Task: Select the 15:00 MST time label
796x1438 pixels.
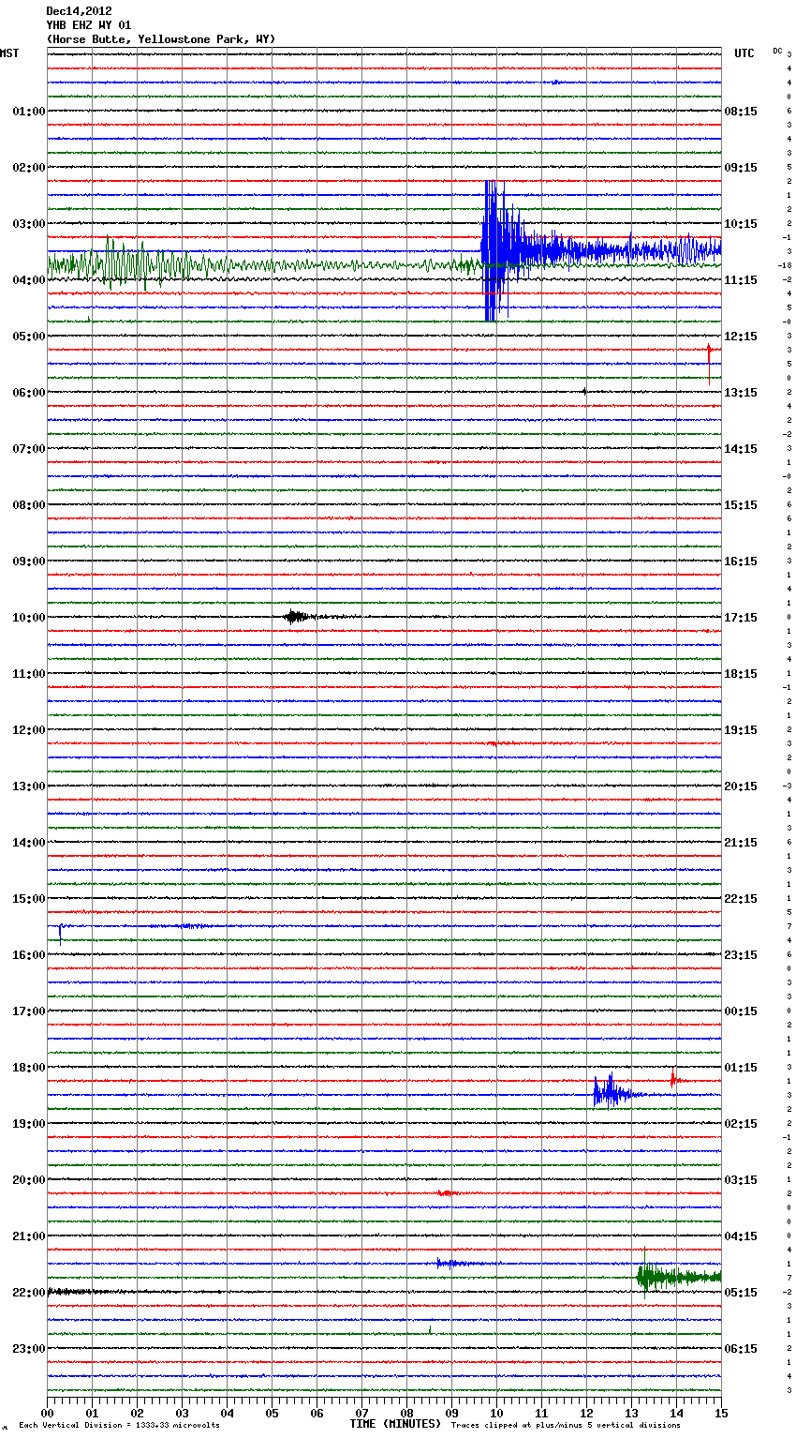Action: click(x=29, y=899)
